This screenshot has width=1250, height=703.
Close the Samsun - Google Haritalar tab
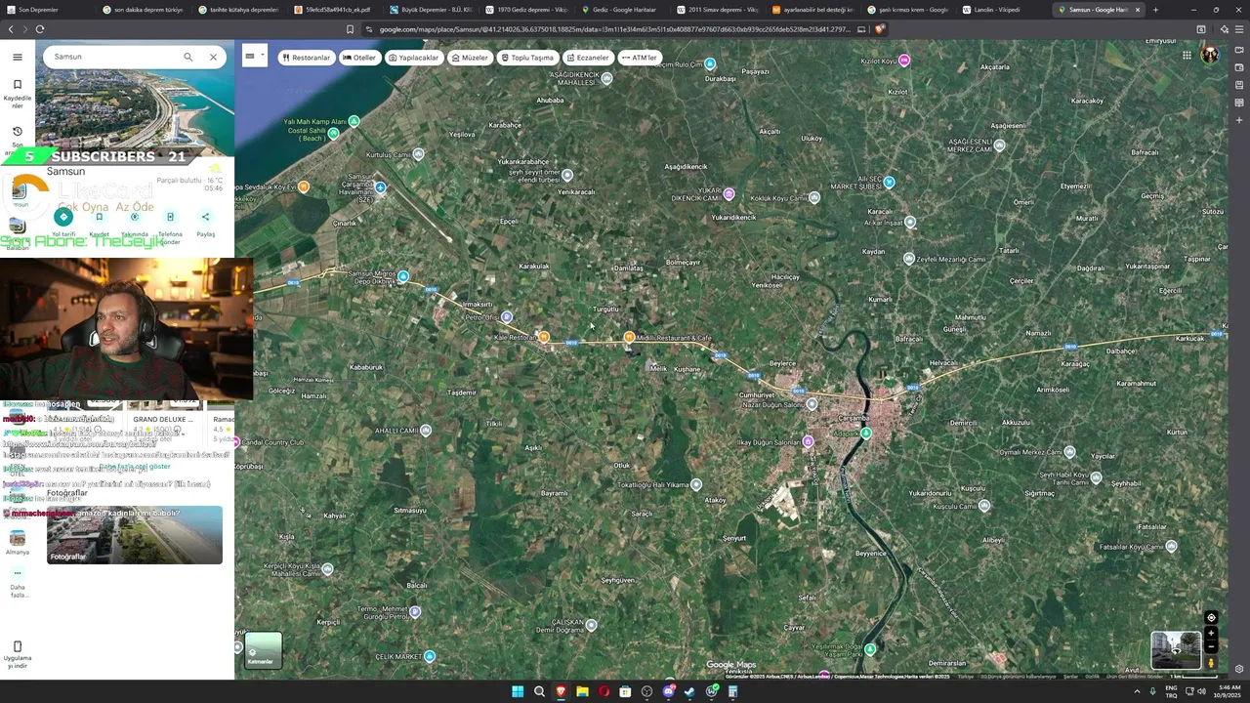tap(1137, 10)
